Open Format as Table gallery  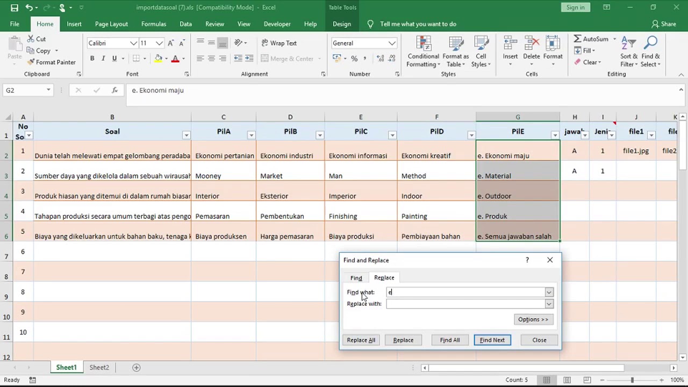point(455,52)
